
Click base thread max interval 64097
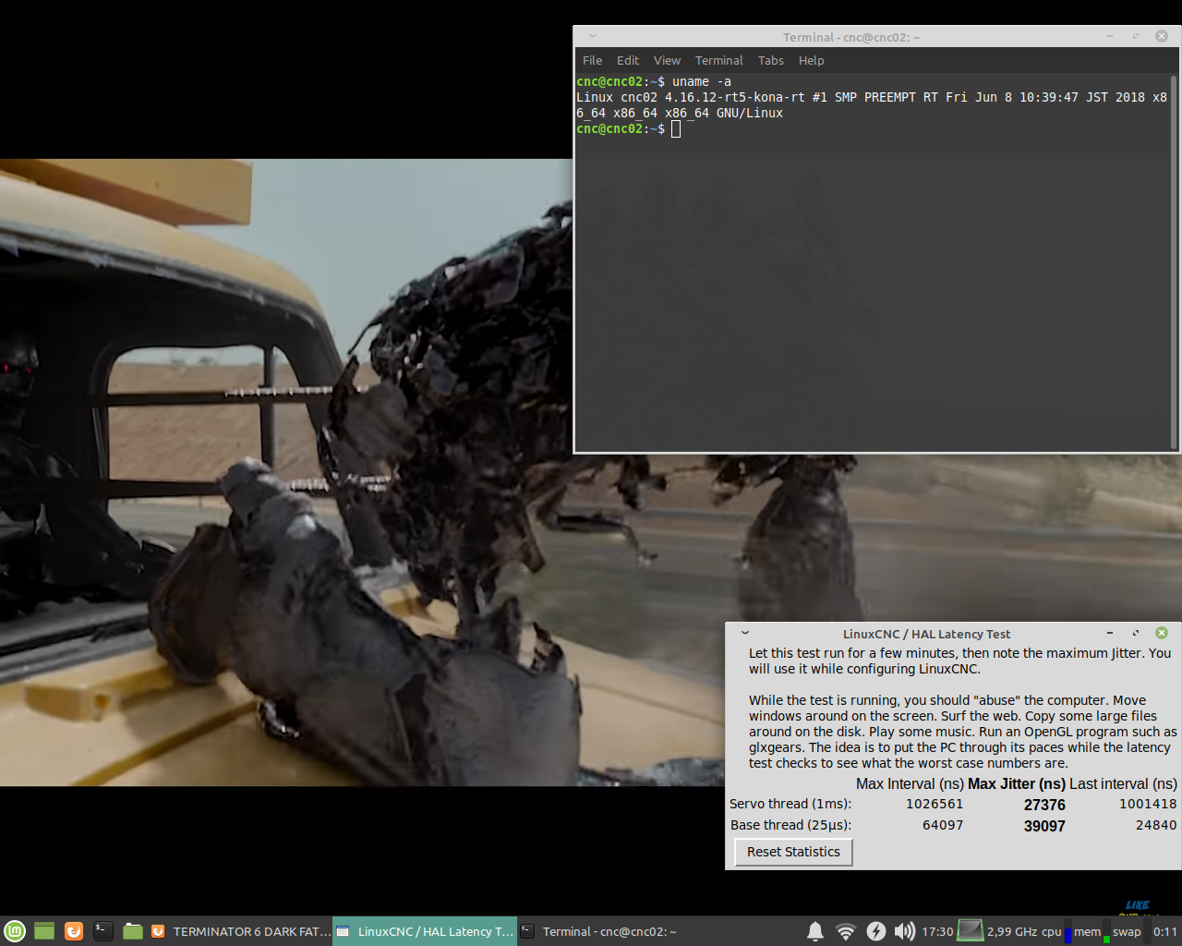tap(943, 825)
